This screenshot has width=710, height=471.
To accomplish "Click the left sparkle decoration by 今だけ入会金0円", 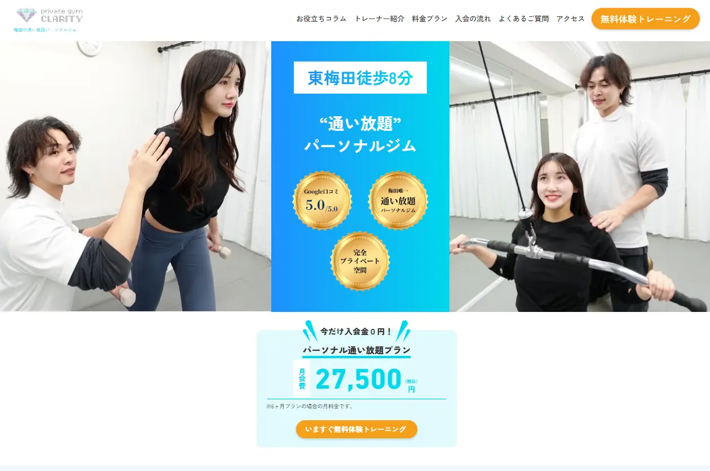I will [x=310, y=331].
